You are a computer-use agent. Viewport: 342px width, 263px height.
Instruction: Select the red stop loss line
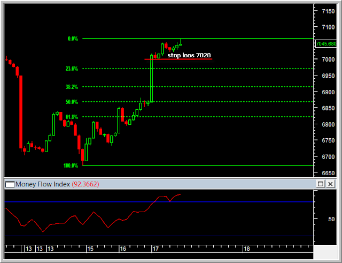tap(178, 59)
